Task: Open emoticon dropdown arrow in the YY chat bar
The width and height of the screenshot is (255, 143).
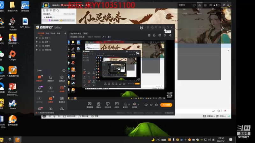Action: 221,111
